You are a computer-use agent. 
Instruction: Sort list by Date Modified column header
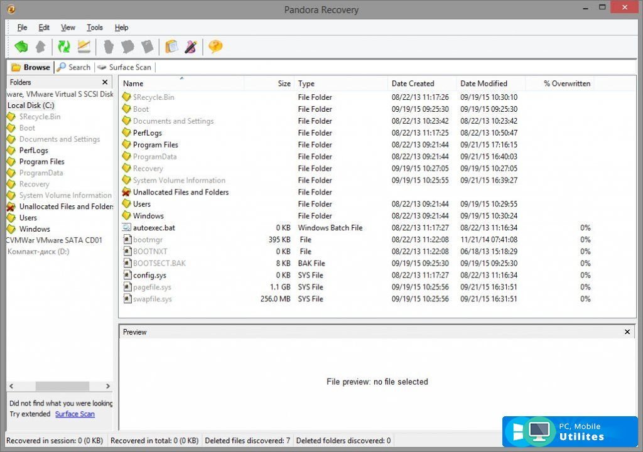click(490, 83)
